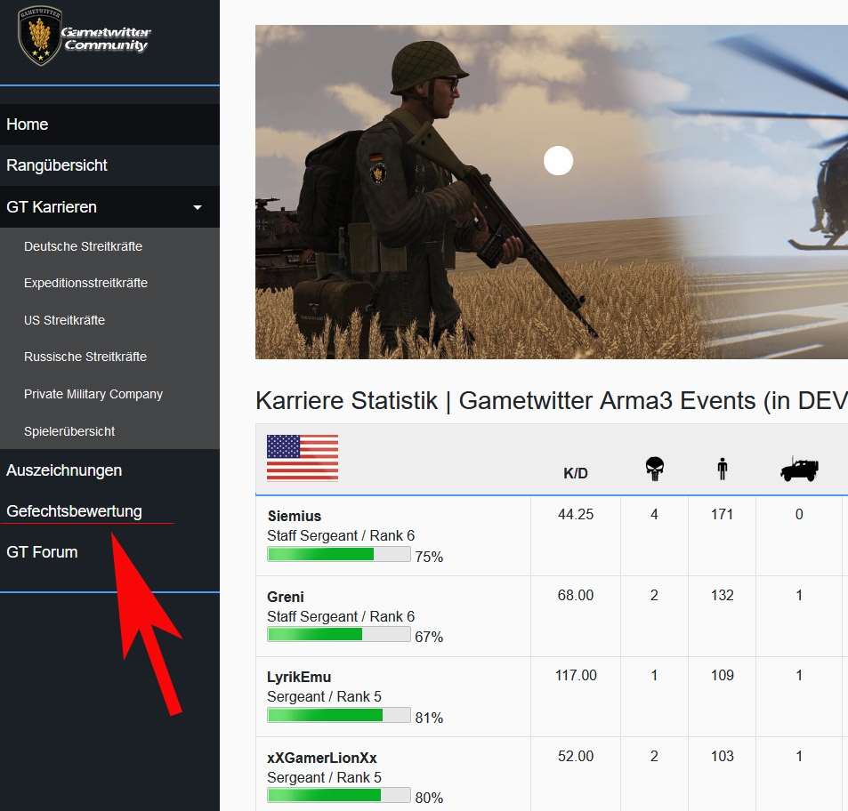Go to Russische Streitkräfte page
Viewport: 848px width, 811px height.
(85, 357)
